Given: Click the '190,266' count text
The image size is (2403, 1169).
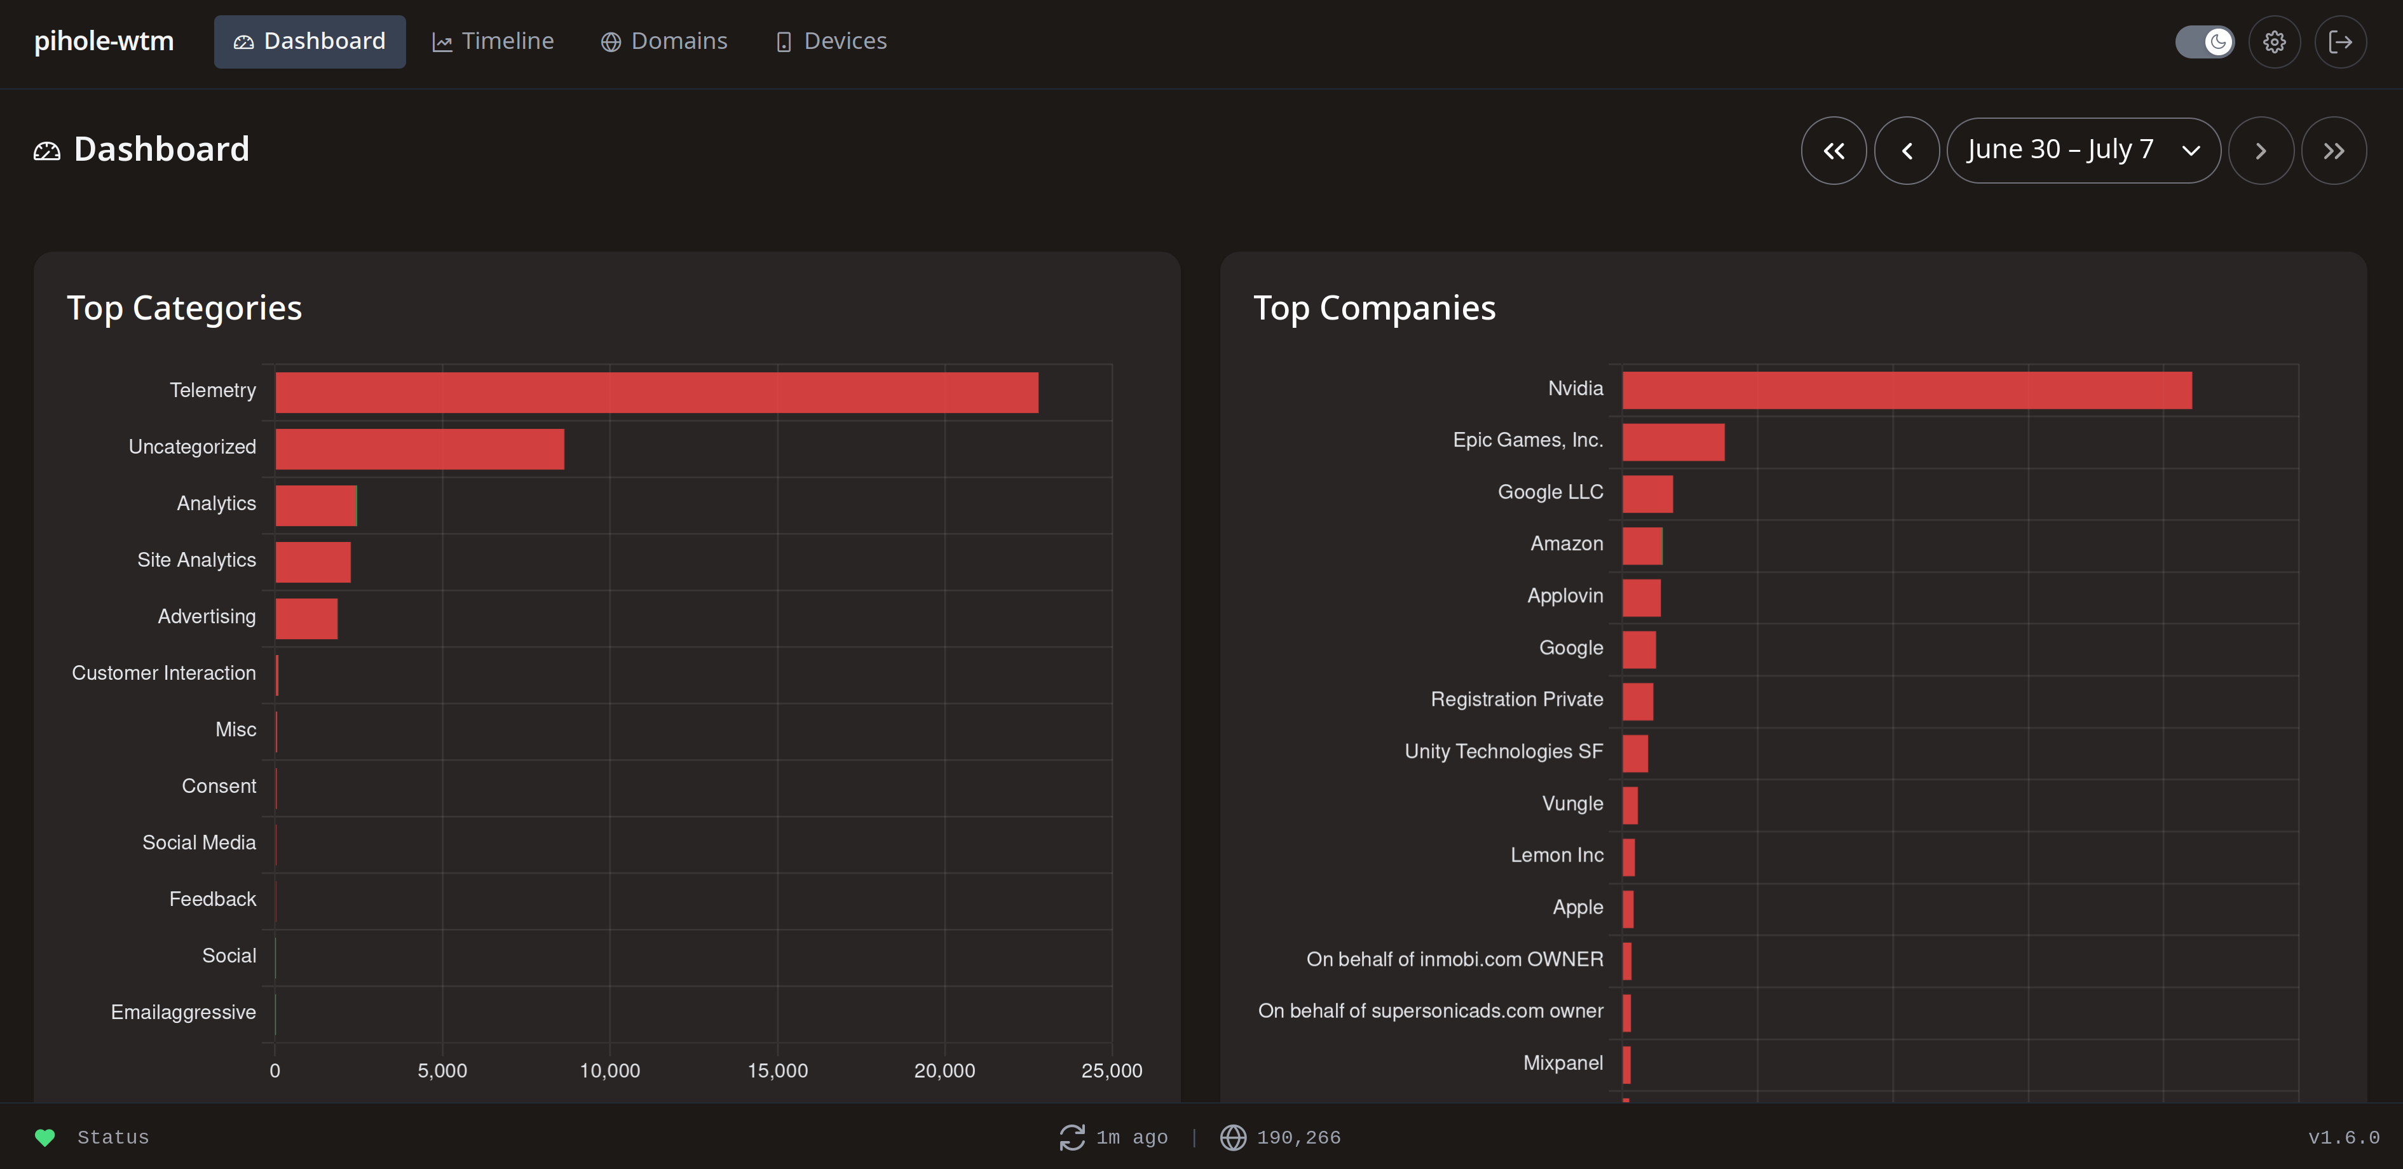Looking at the screenshot, I should pyautogui.click(x=1298, y=1137).
